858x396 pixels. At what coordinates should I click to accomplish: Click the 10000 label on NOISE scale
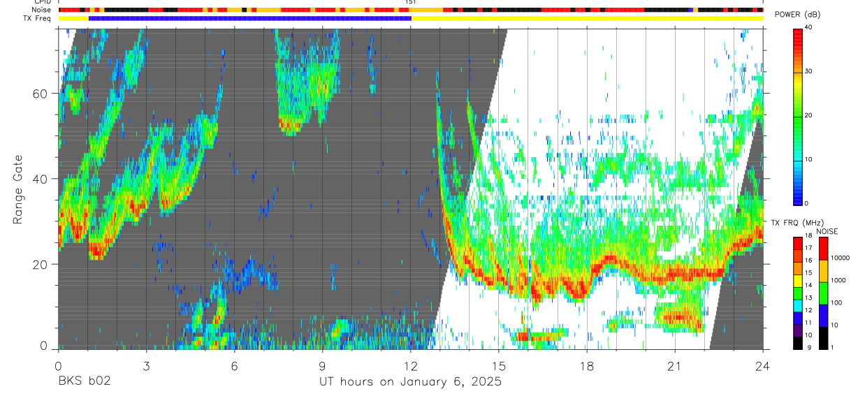(840, 258)
